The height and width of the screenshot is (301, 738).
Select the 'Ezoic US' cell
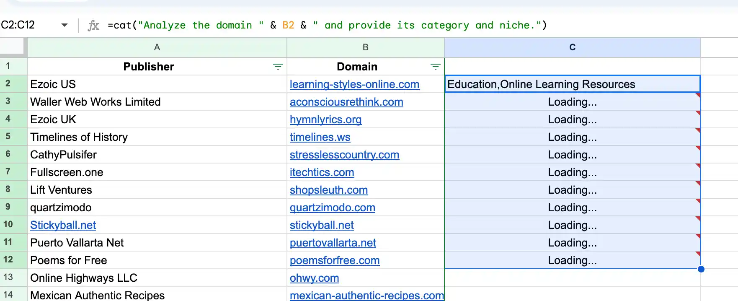coord(157,84)
